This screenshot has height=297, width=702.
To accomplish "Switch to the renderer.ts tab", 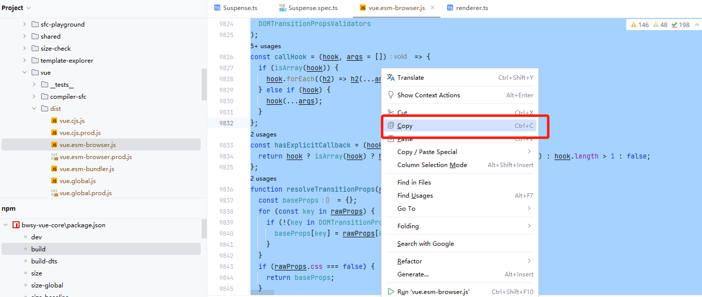I will pos(471,8).
